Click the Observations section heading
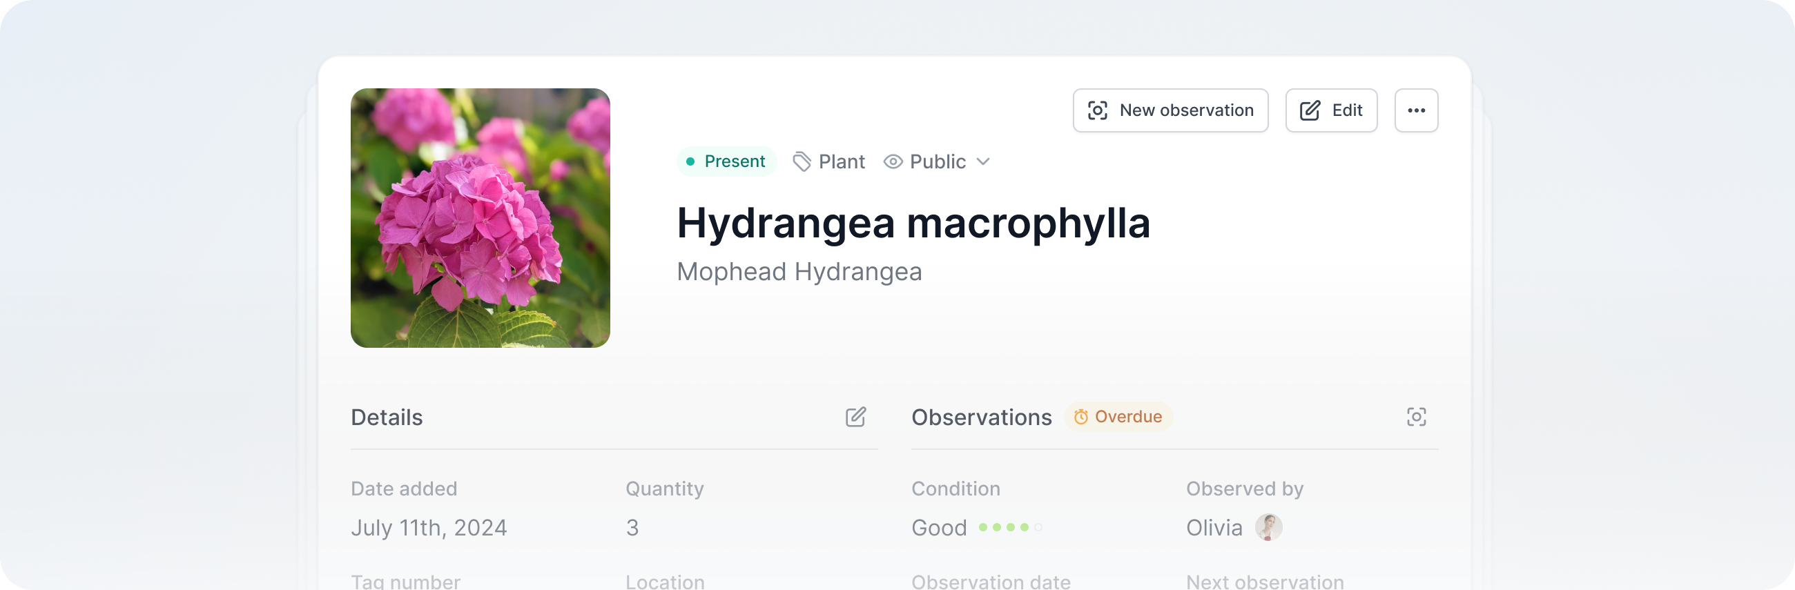The height and width of the screenshot is (590, 1795). (981, 417)
